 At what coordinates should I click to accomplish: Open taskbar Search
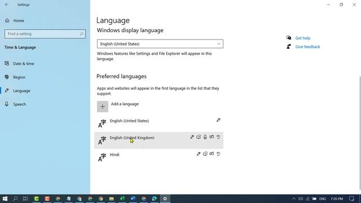(x=15, y=198)
